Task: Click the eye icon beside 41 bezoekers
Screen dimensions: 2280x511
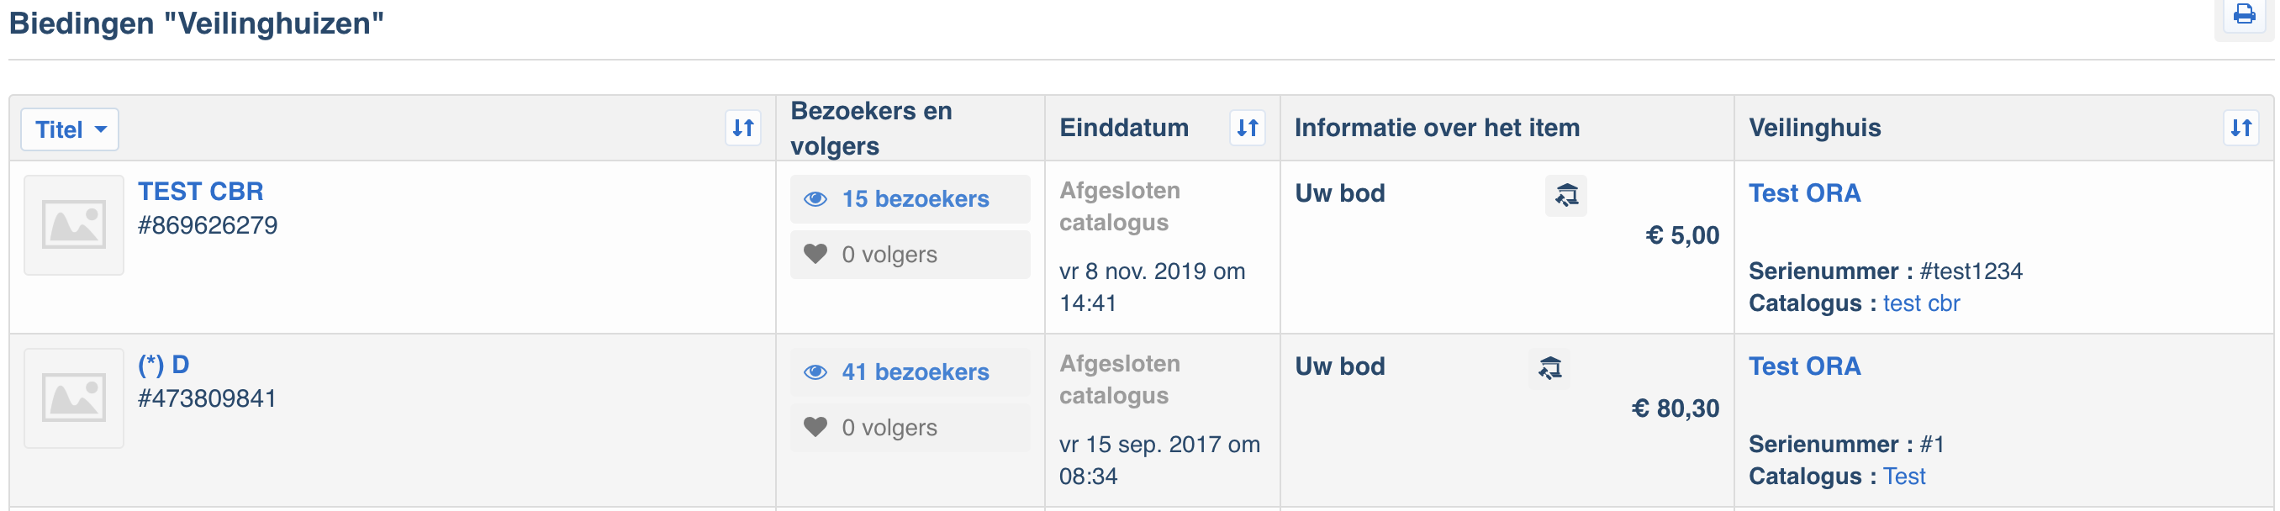Action: (x=815, y=373)
